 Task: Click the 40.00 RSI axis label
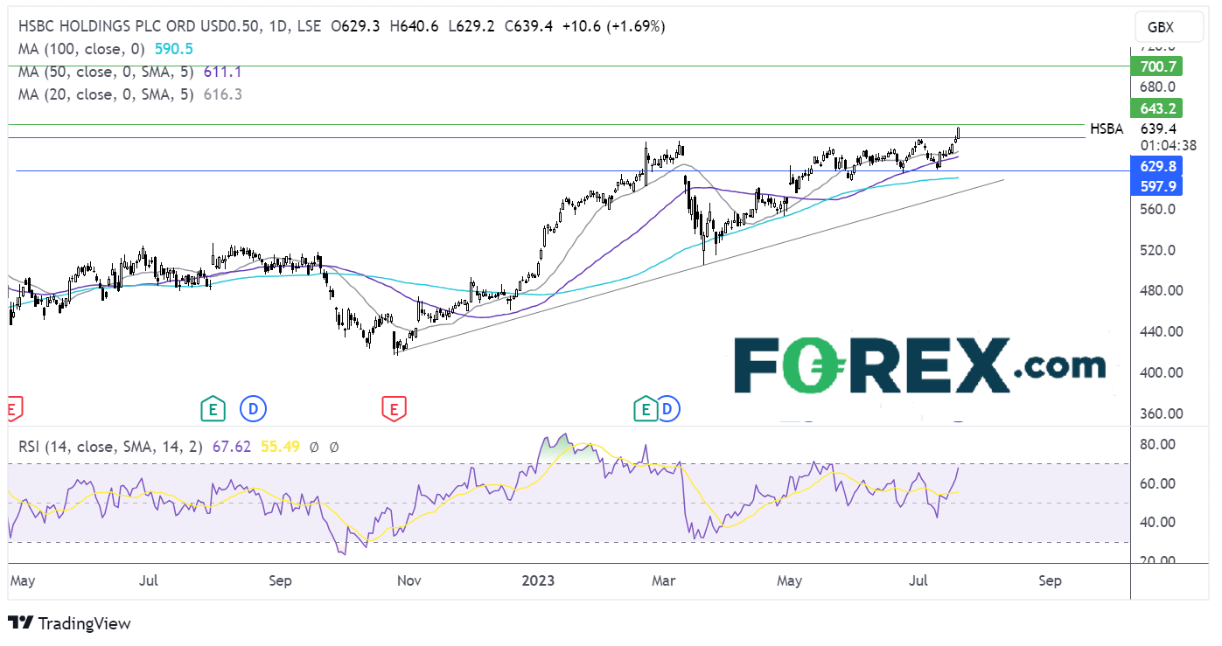[x=1158, y=522]
